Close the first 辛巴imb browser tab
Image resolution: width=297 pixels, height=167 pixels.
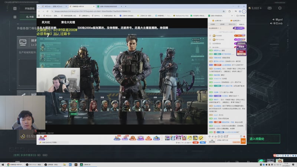click(66, 6)
